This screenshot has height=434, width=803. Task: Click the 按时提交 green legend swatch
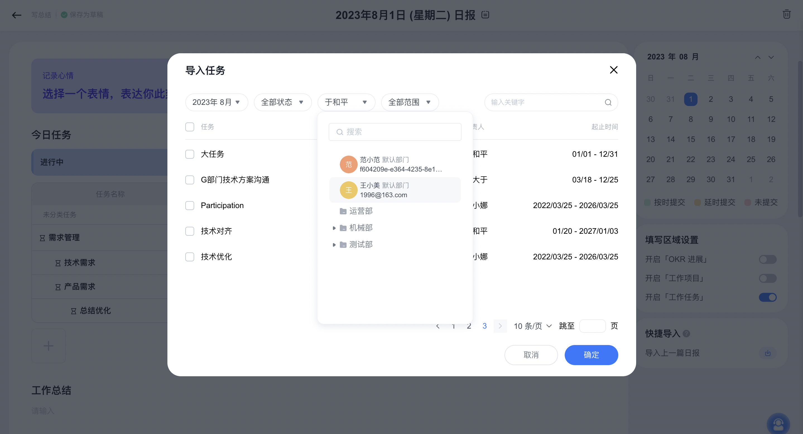point(647,202)
